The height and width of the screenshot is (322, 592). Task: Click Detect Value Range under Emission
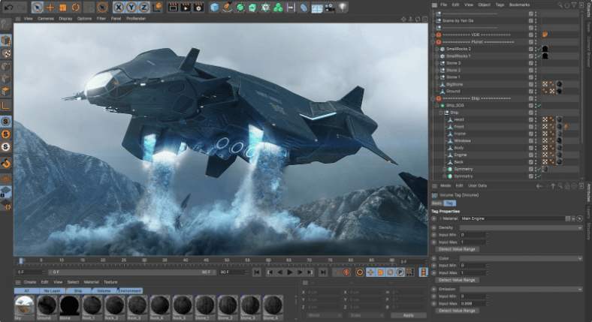(x=457, y=311)
